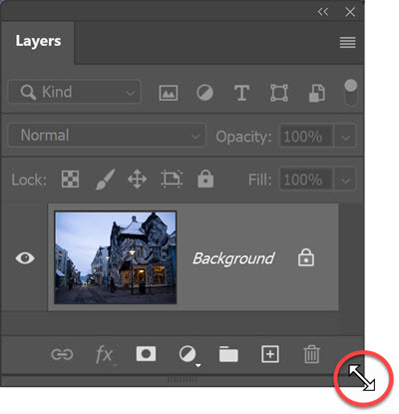Filter for type layers icon

pos(241,93)
